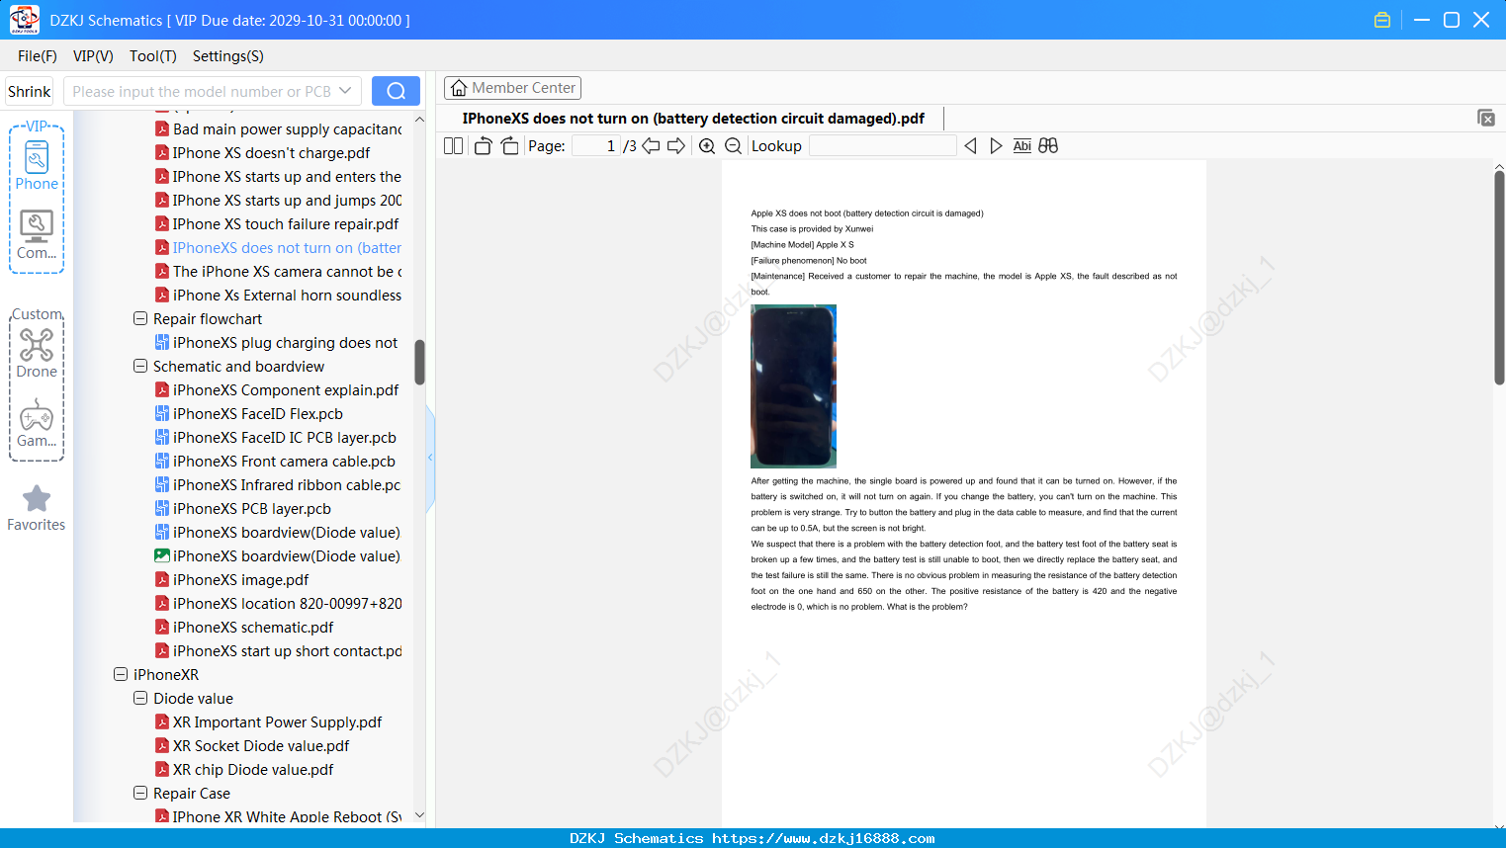
Task: Select the IPhoneXS does not turn on PDF tab
Action: tap(693, 119)
